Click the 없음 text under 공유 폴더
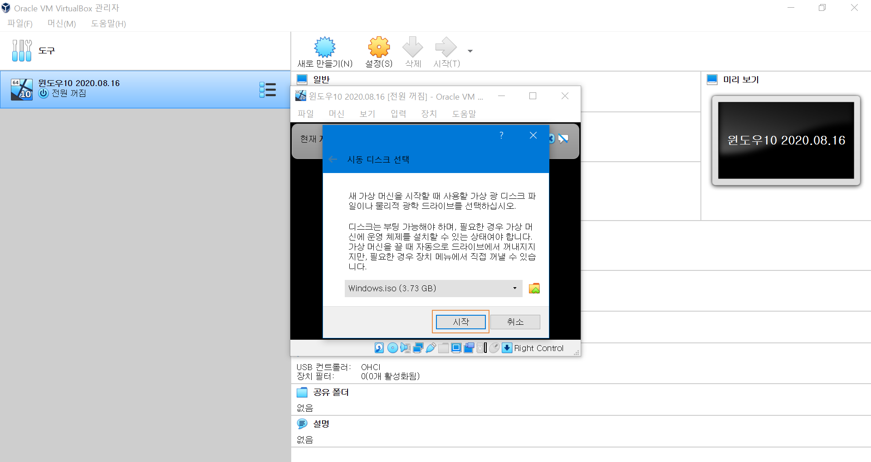Screen dimensions: 871x462 pyautogui.click(x=305, y=408)
